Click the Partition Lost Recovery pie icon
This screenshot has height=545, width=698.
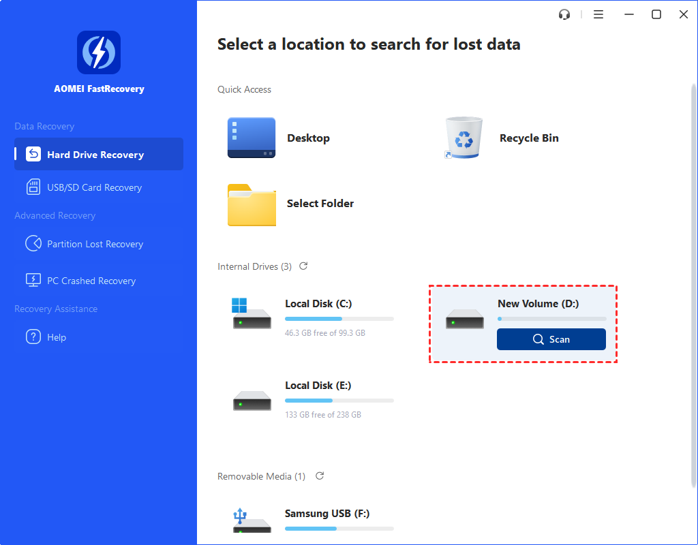tap(33, 243)
